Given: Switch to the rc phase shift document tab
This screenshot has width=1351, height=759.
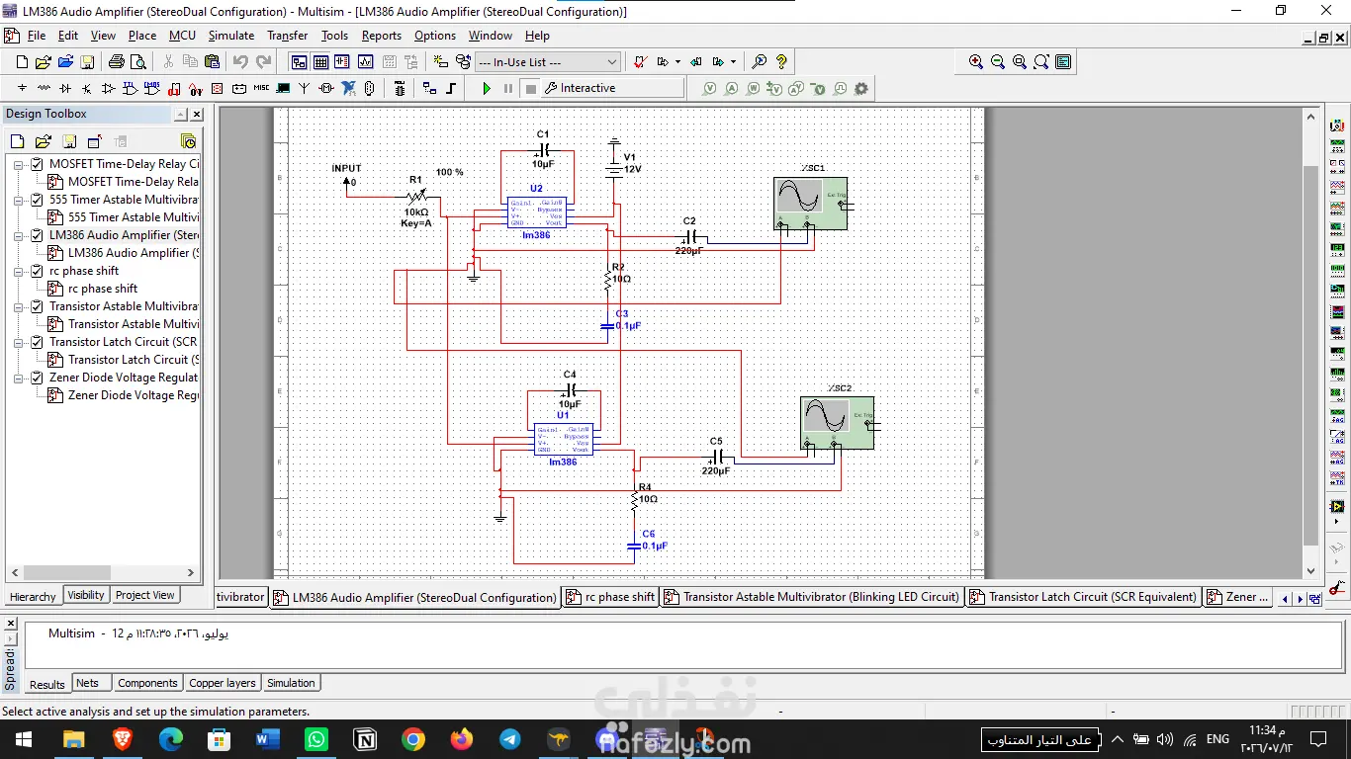Looking at the screenshot, I should pos(610,597).
